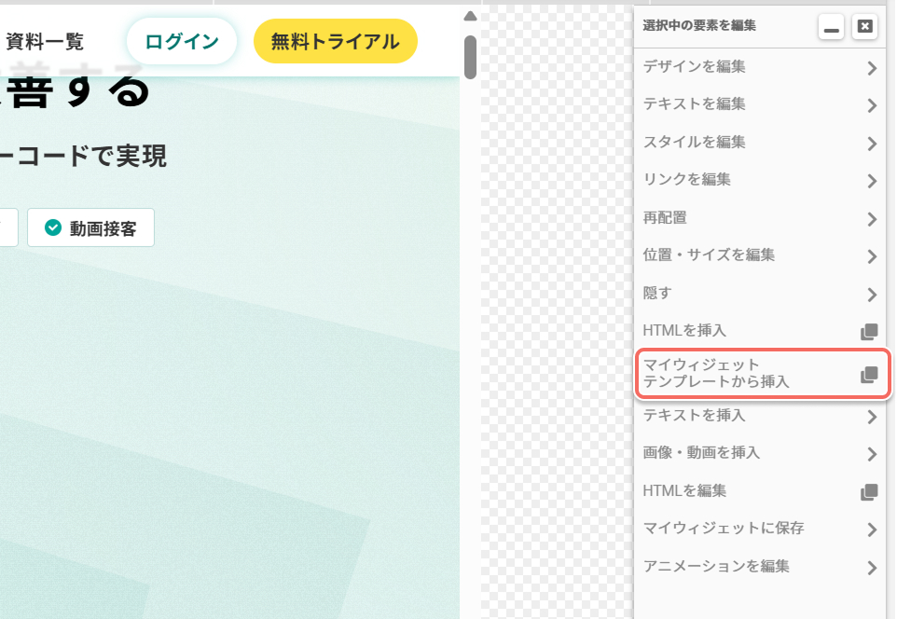The width and height of the screenshot is (897, 619).
Task: Click the green check icon on 動画接客
Action: (x=53, y=227)
